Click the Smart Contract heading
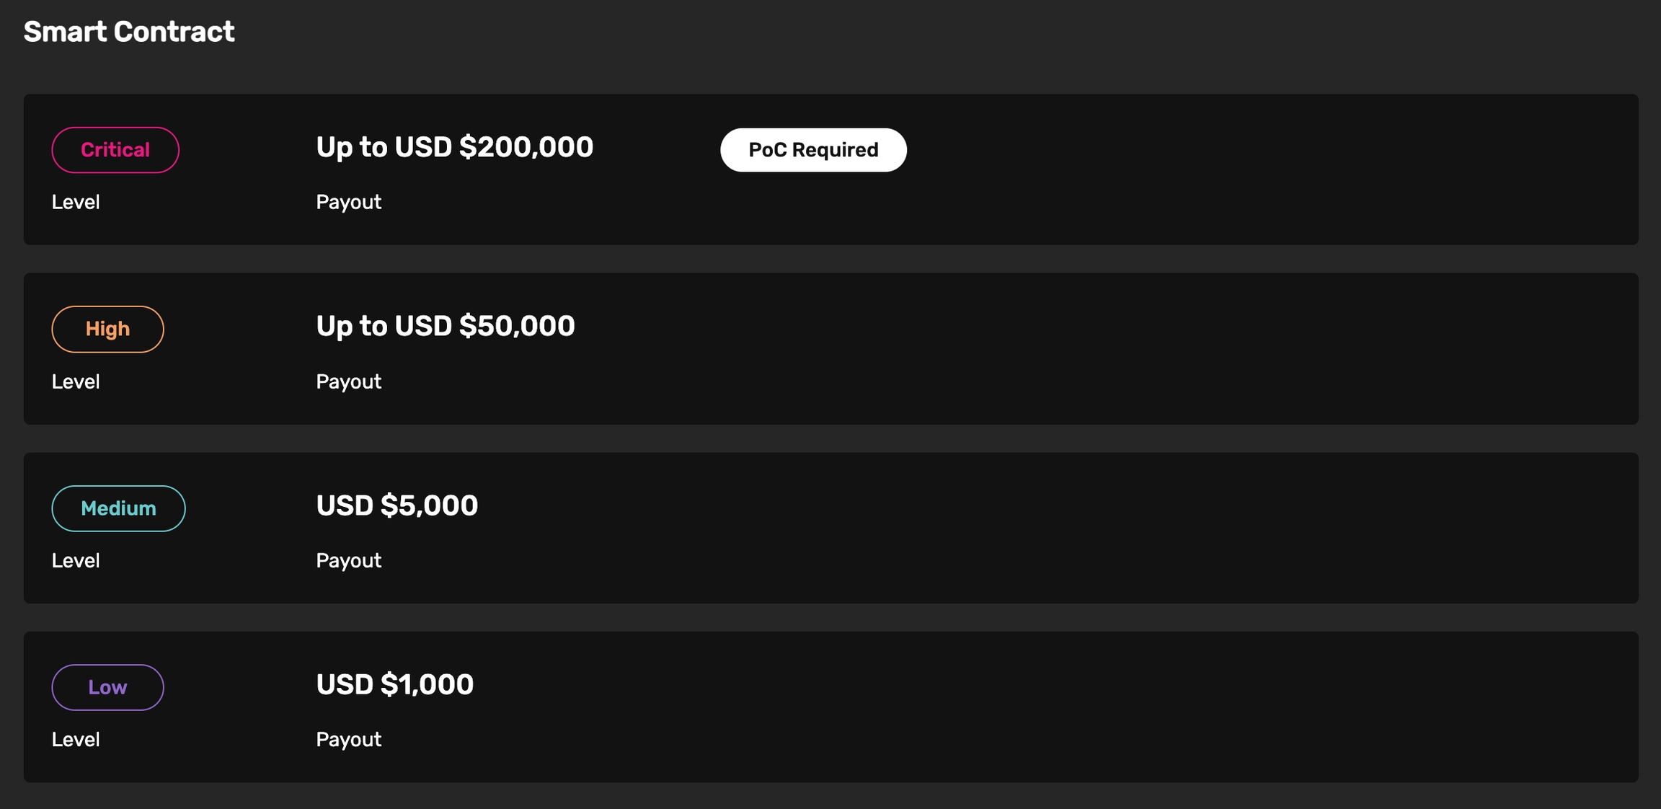Viewport: 1661px width, 809px height. (129, 32)
